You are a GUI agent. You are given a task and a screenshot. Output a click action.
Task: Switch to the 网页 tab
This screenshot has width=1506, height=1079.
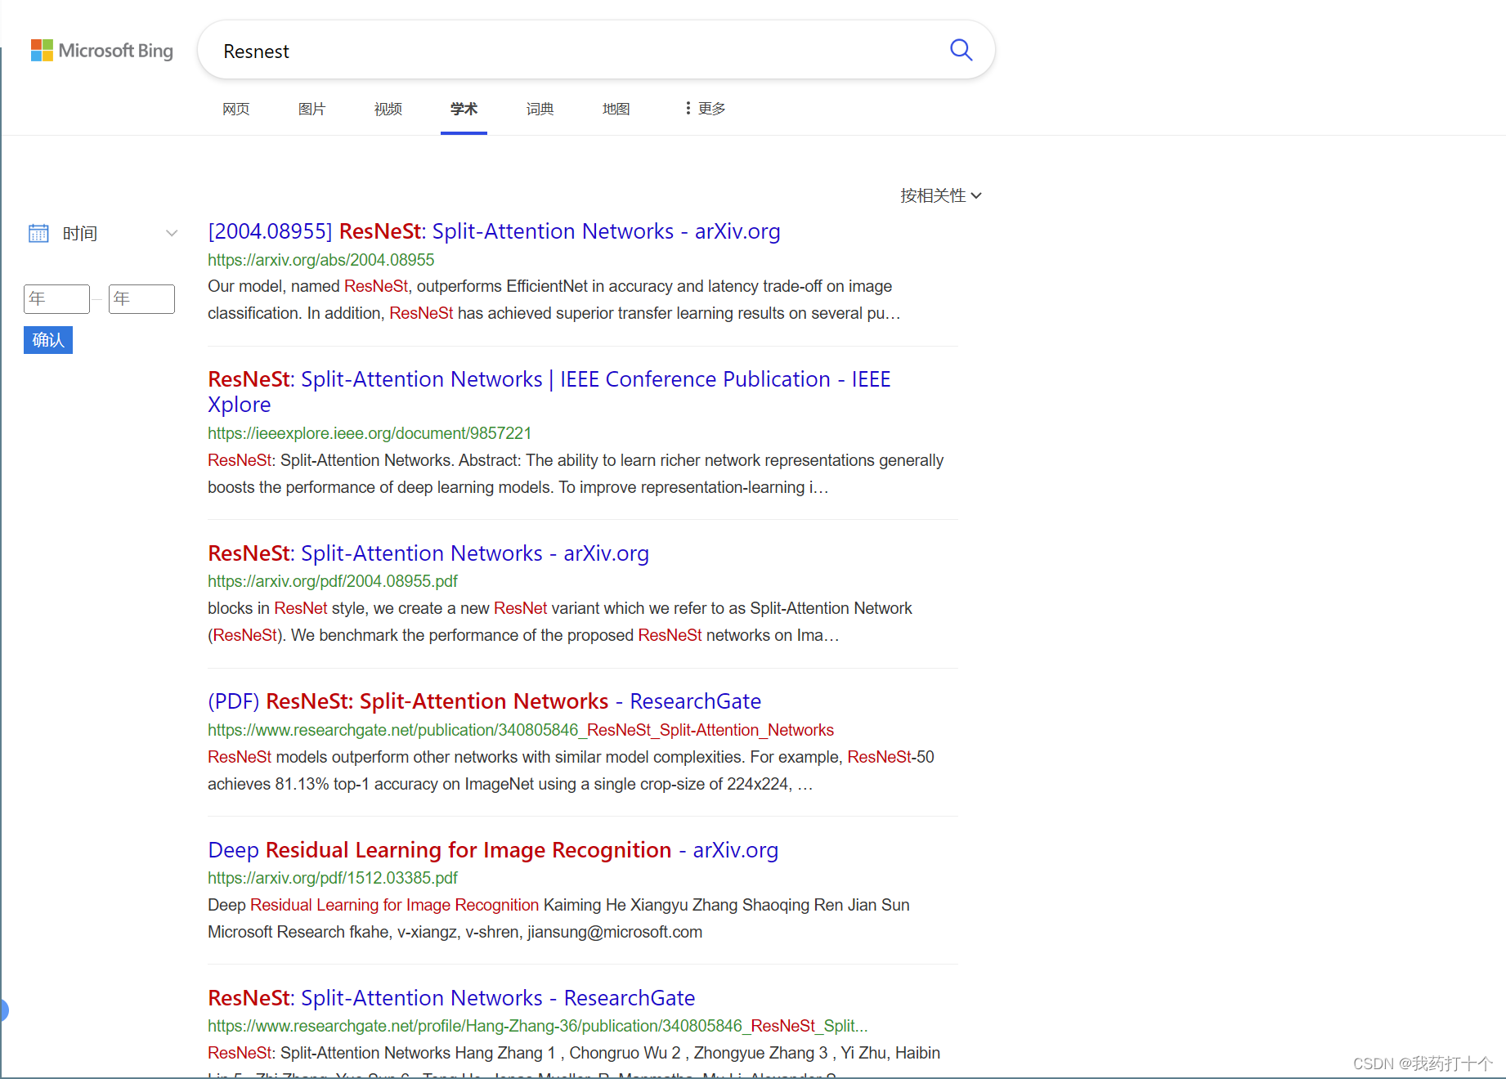tap(236, 109)
